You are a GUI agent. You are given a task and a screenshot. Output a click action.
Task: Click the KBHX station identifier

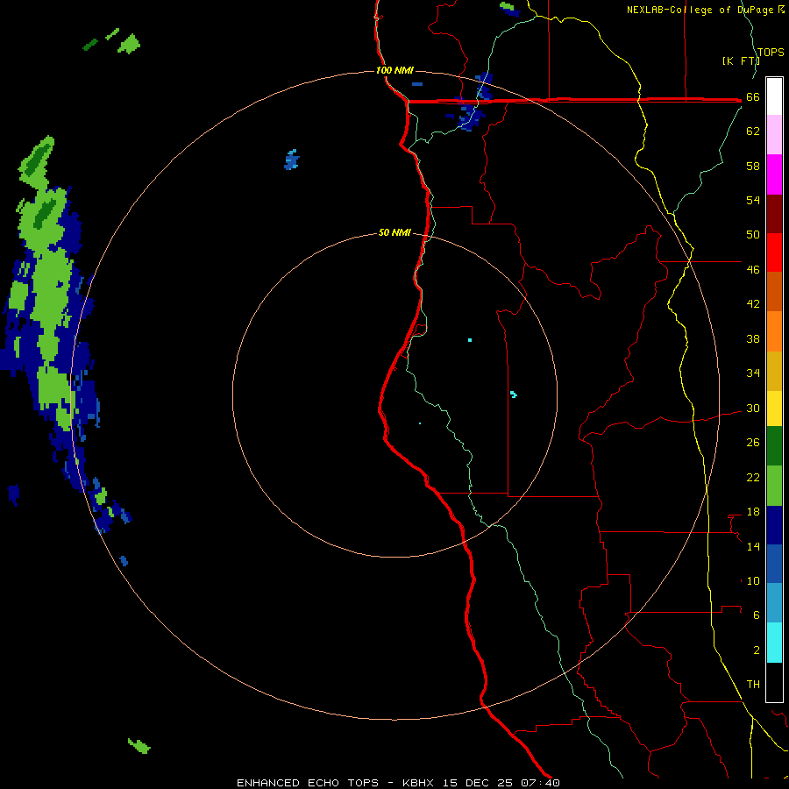coord(417,783)
